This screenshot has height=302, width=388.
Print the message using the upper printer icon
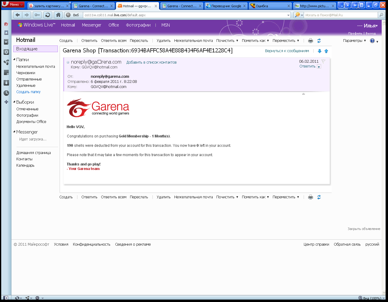311,41
